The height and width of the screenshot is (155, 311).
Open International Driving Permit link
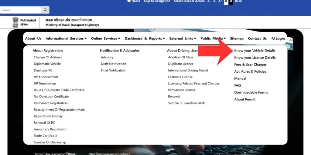pyautogui.click(x=188, y=70)
